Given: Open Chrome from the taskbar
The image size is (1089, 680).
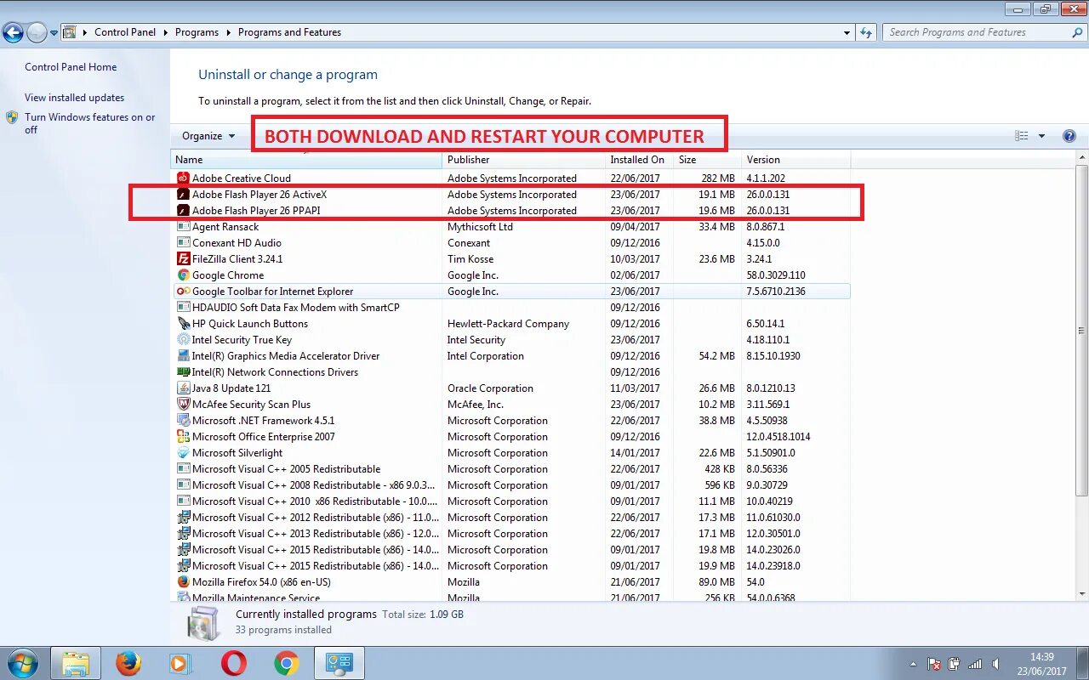Looking at the screenshot, I should coord(287,663).
